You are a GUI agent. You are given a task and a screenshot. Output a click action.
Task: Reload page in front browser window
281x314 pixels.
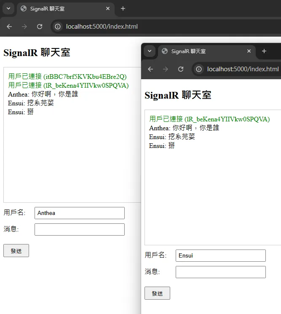tap(181, 69)
